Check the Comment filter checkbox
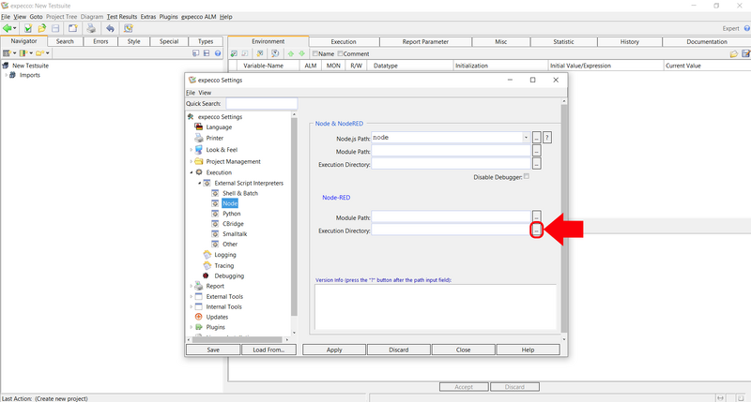751x402 pixels. (339, 54)
